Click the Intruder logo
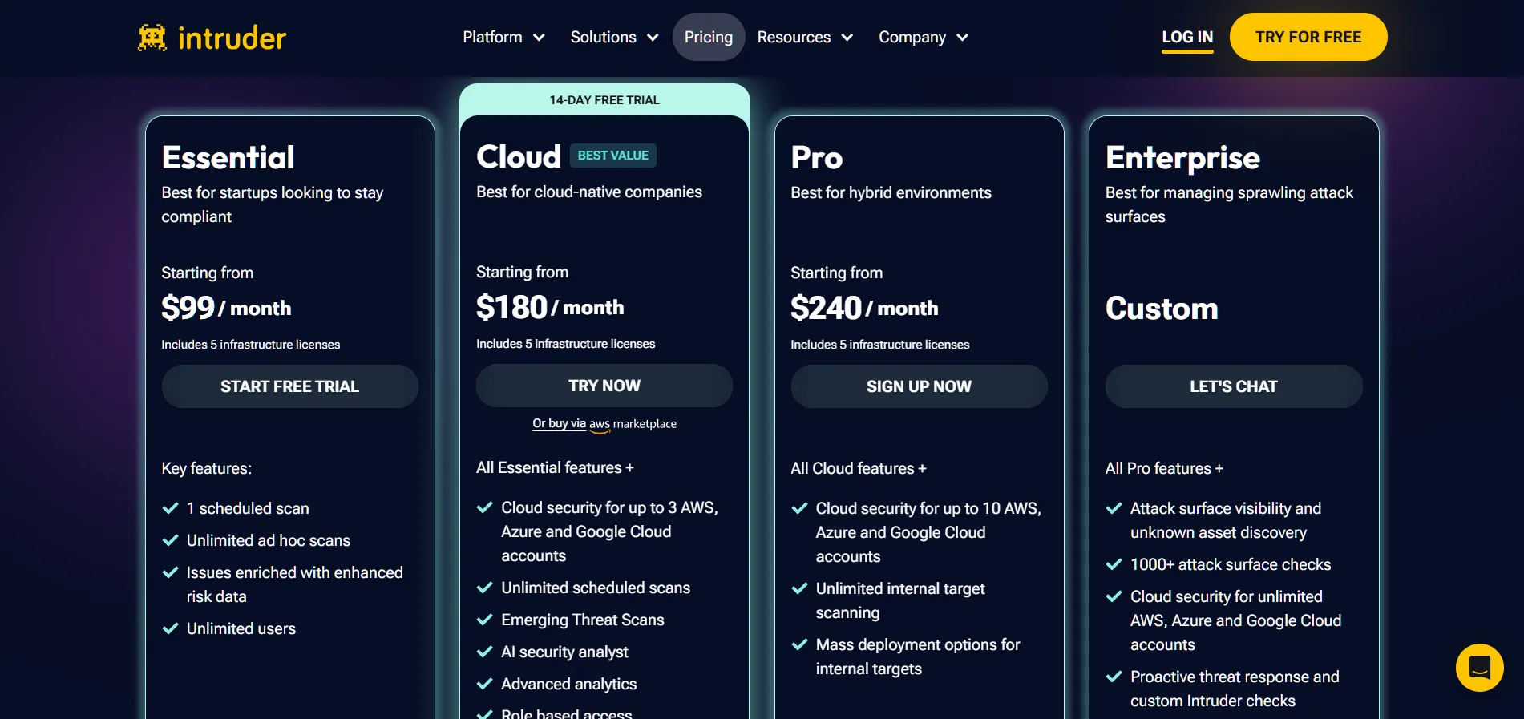Screen dimensions: 1524x719 (x=212, y=38)
